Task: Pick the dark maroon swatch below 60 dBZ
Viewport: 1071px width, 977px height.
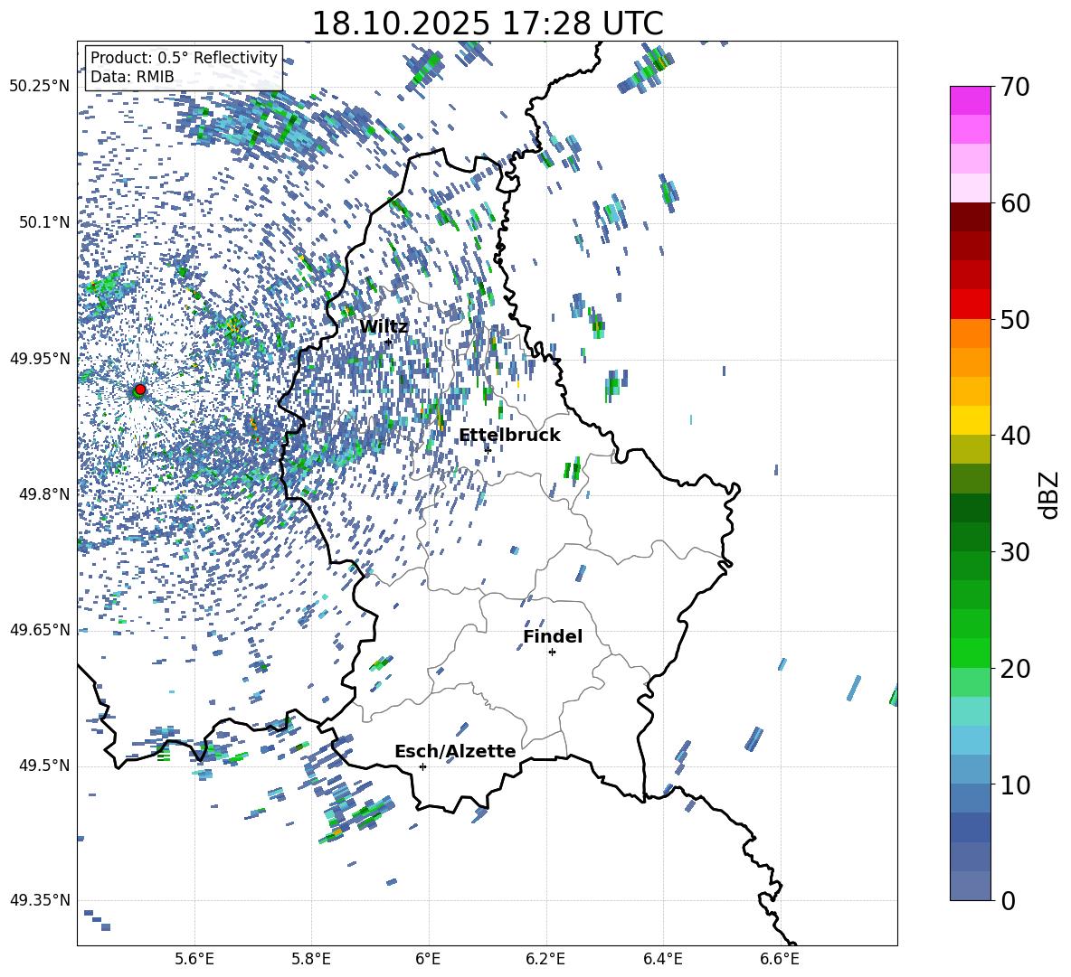Action: click(x=971, y=217)
